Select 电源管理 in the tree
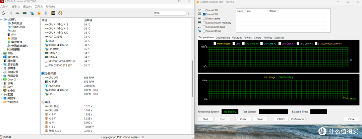The width and height of the screenshot is (362, 139). [x=17, y=42]
